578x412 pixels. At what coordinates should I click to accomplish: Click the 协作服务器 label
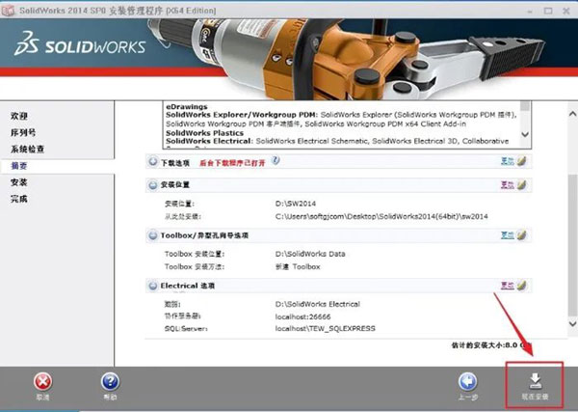[x=182, y=316]
